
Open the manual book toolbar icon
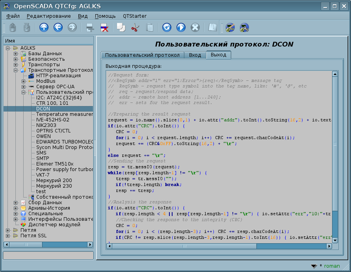213,27
